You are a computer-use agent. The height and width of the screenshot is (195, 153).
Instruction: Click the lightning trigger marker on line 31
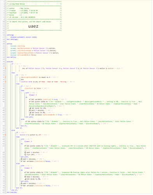pos(5,68)
